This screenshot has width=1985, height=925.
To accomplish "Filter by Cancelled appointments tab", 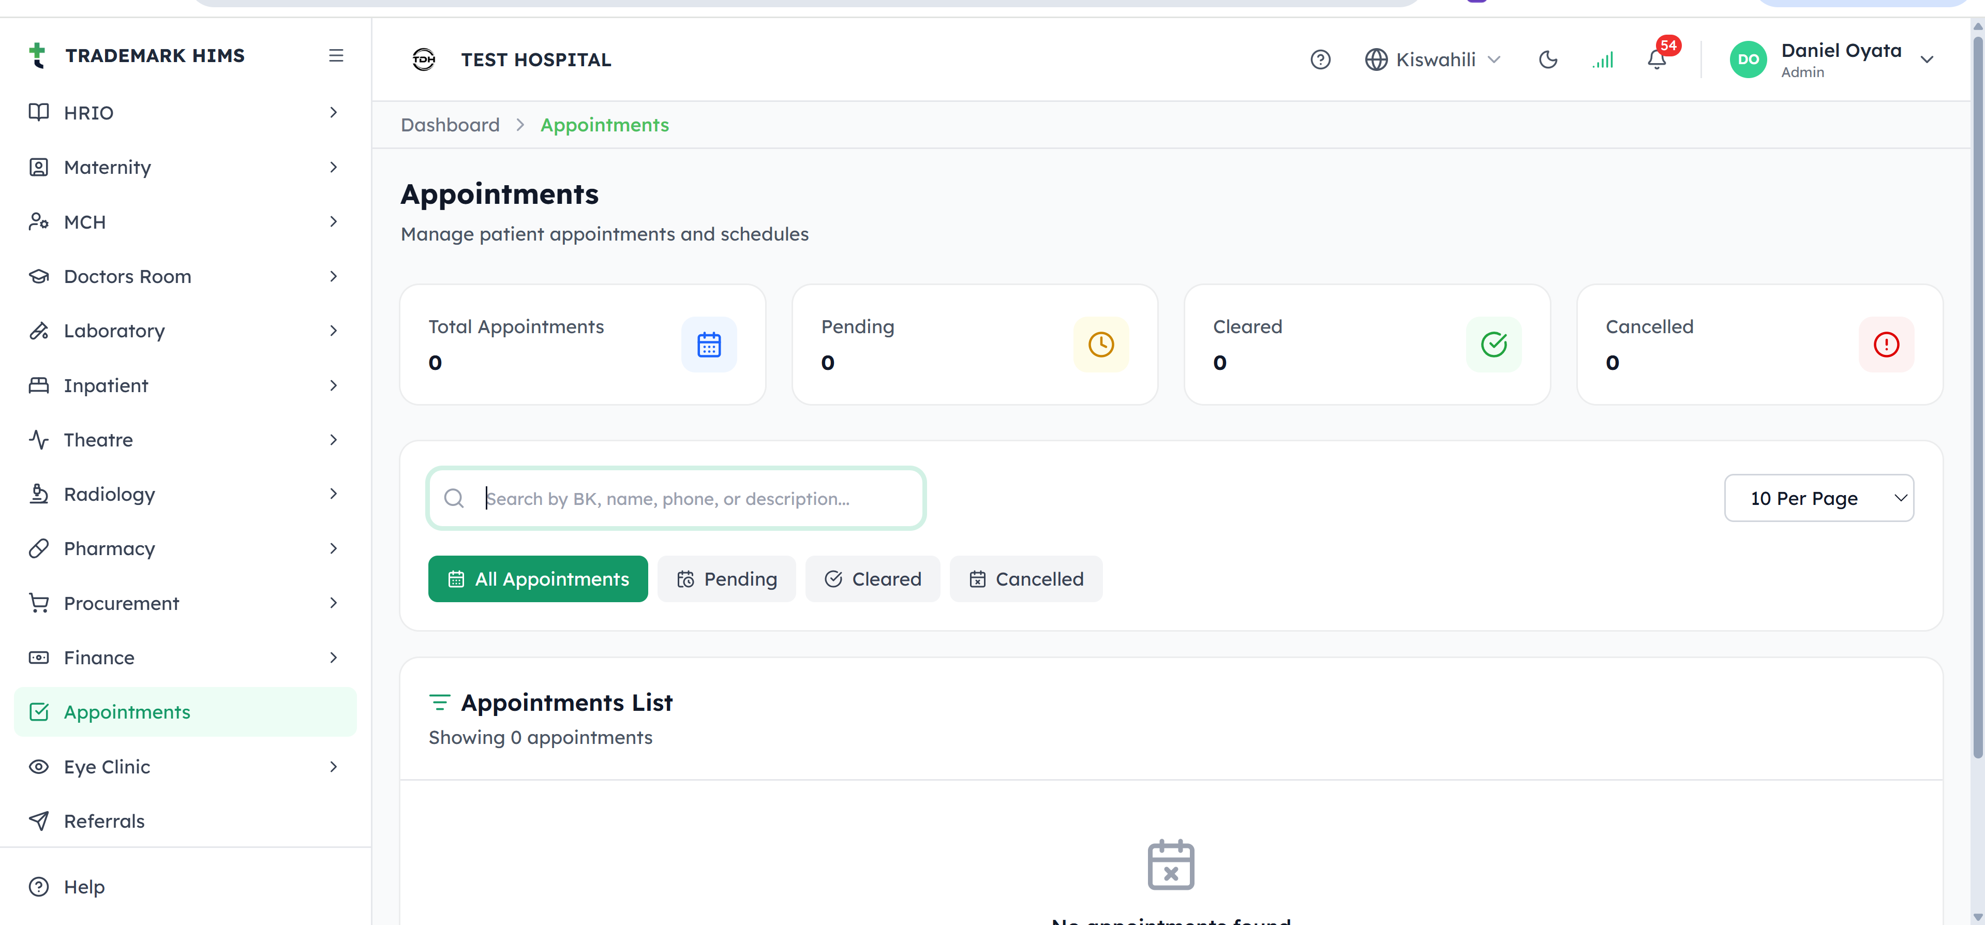I will point(1026,579).
